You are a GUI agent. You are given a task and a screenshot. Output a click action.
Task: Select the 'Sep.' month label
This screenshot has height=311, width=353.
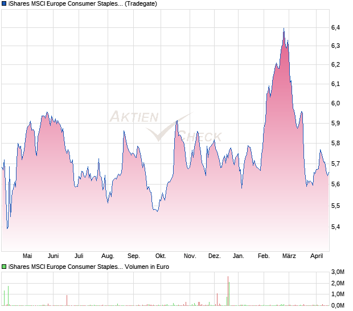(x=134, y=256)
